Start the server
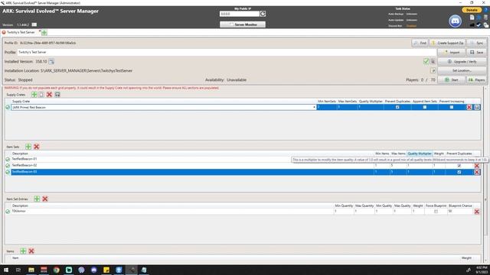490x275 pixels. [451, 80]
